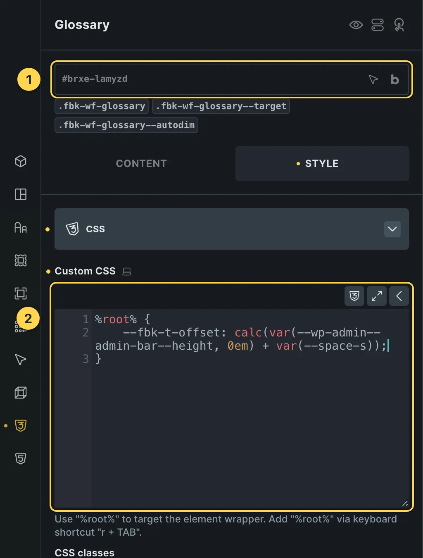
Task: Open the scalloped frame icon in sidebar
Action: [x=21, y=260]
